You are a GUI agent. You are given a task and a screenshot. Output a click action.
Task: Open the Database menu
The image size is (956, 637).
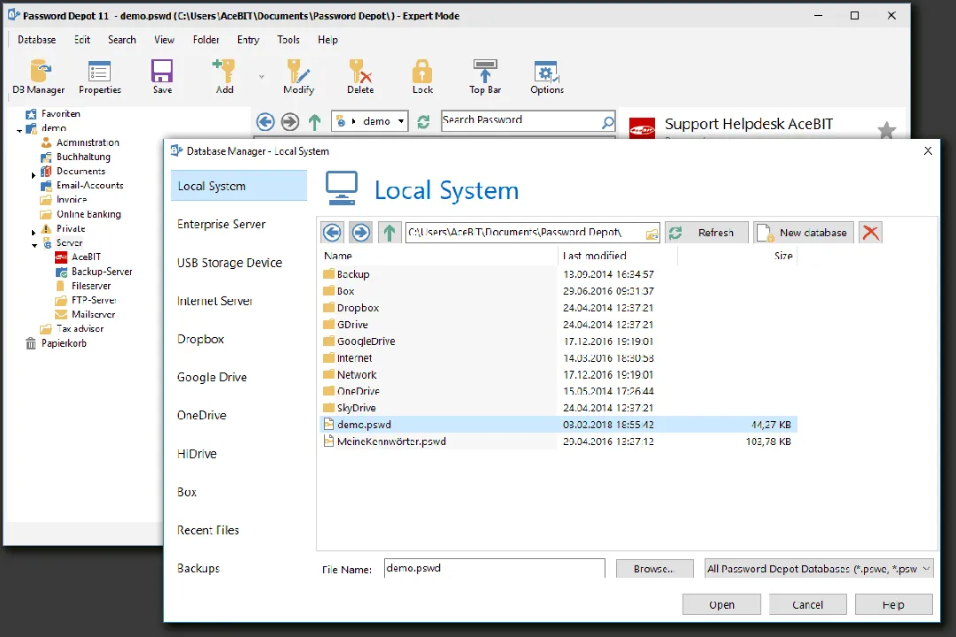(36, 40)
